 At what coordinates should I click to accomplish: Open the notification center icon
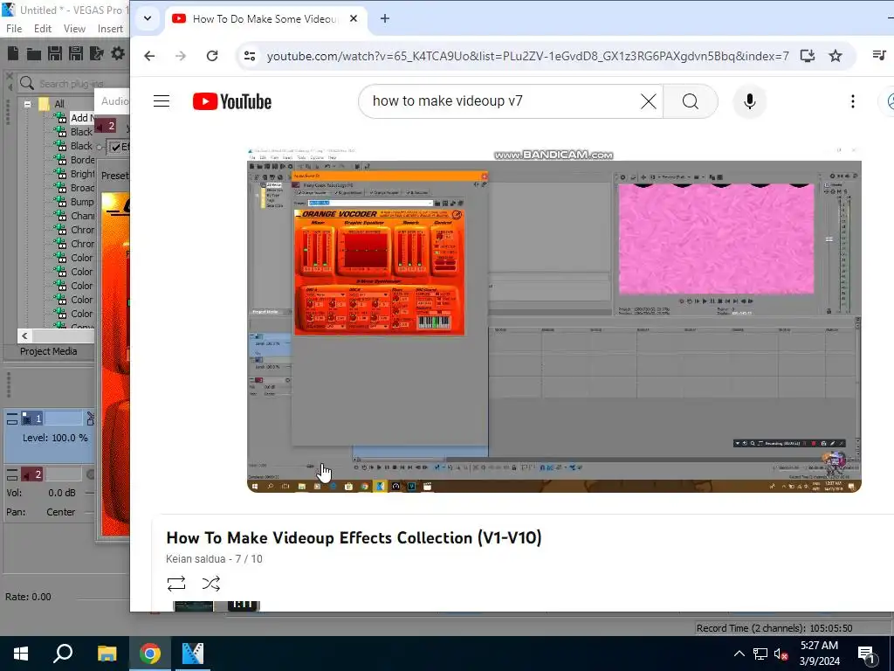tap(867, 654)
